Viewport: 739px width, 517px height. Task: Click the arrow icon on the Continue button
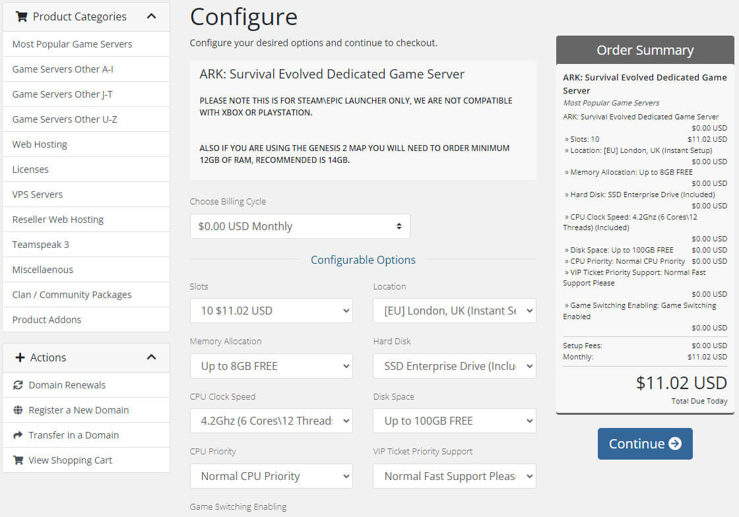(674, 444)
